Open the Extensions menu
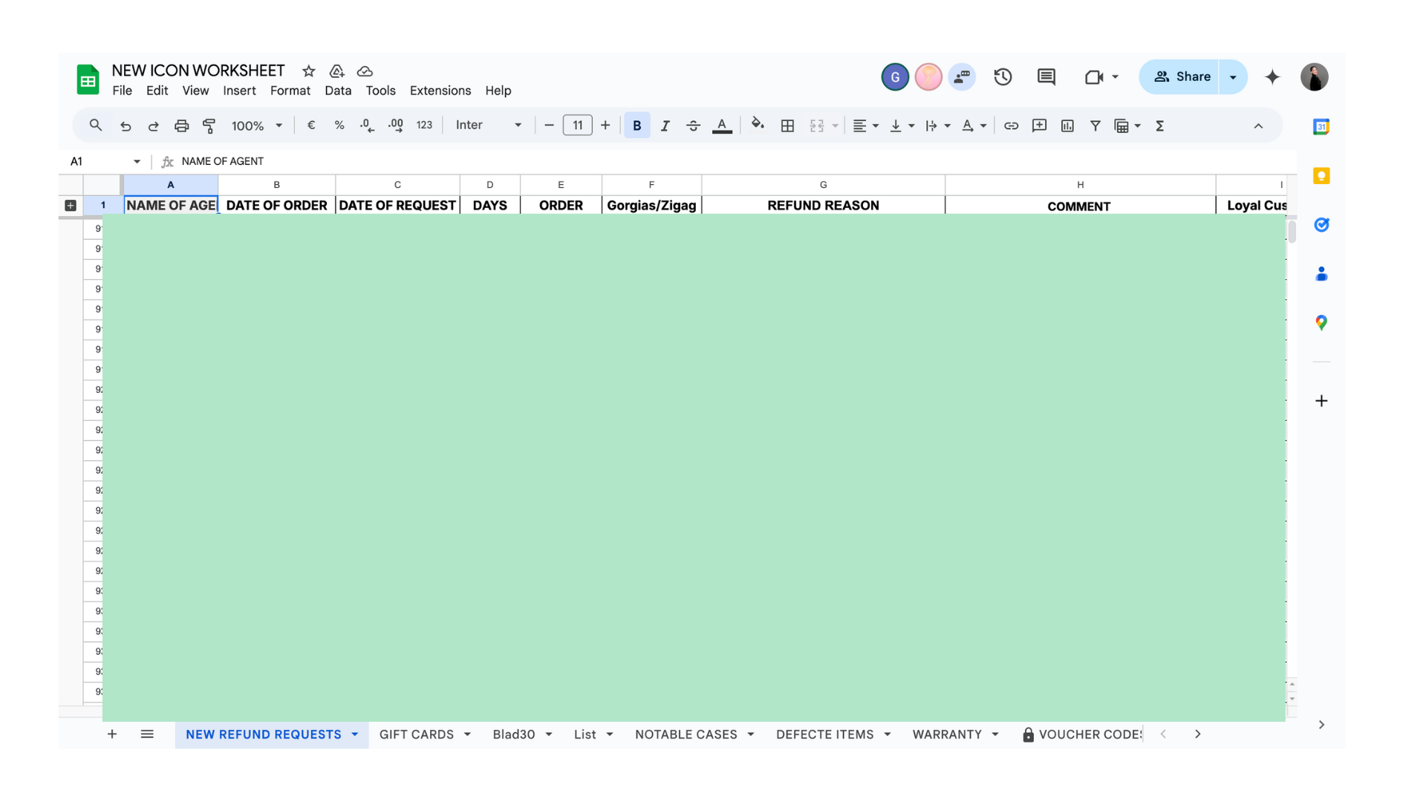Viewport: 1426px width, 802px height. click(x=440, y=91)
